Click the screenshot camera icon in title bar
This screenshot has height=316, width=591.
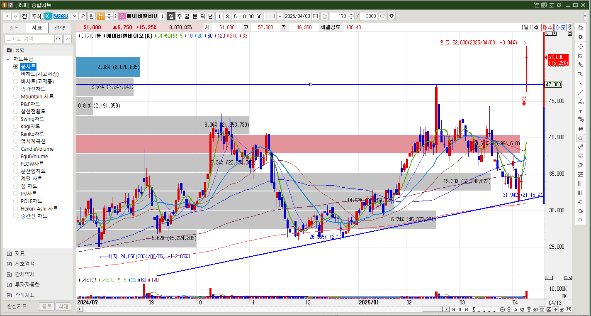tap(551, 5)
